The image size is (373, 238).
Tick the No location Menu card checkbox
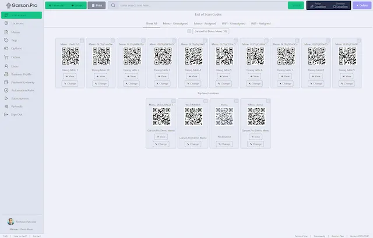pos(236,101)
